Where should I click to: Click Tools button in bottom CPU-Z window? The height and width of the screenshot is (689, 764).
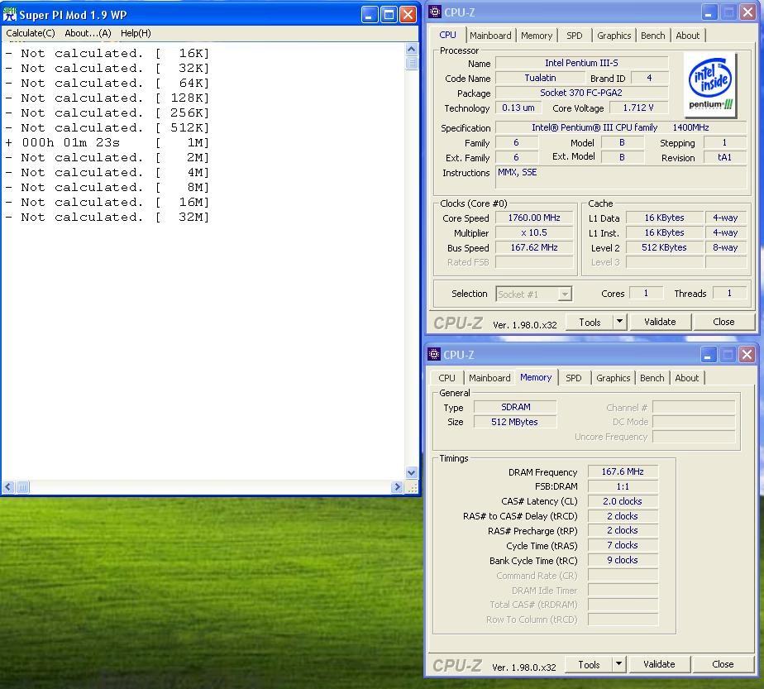point(589,665)
